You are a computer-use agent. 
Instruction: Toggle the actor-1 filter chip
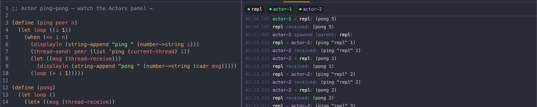[x=280, y=9]
